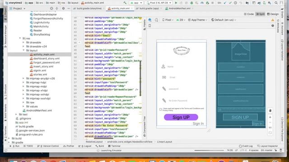Toggle the Palette side panel
289x162 pixels.
[x=144, y=25]
